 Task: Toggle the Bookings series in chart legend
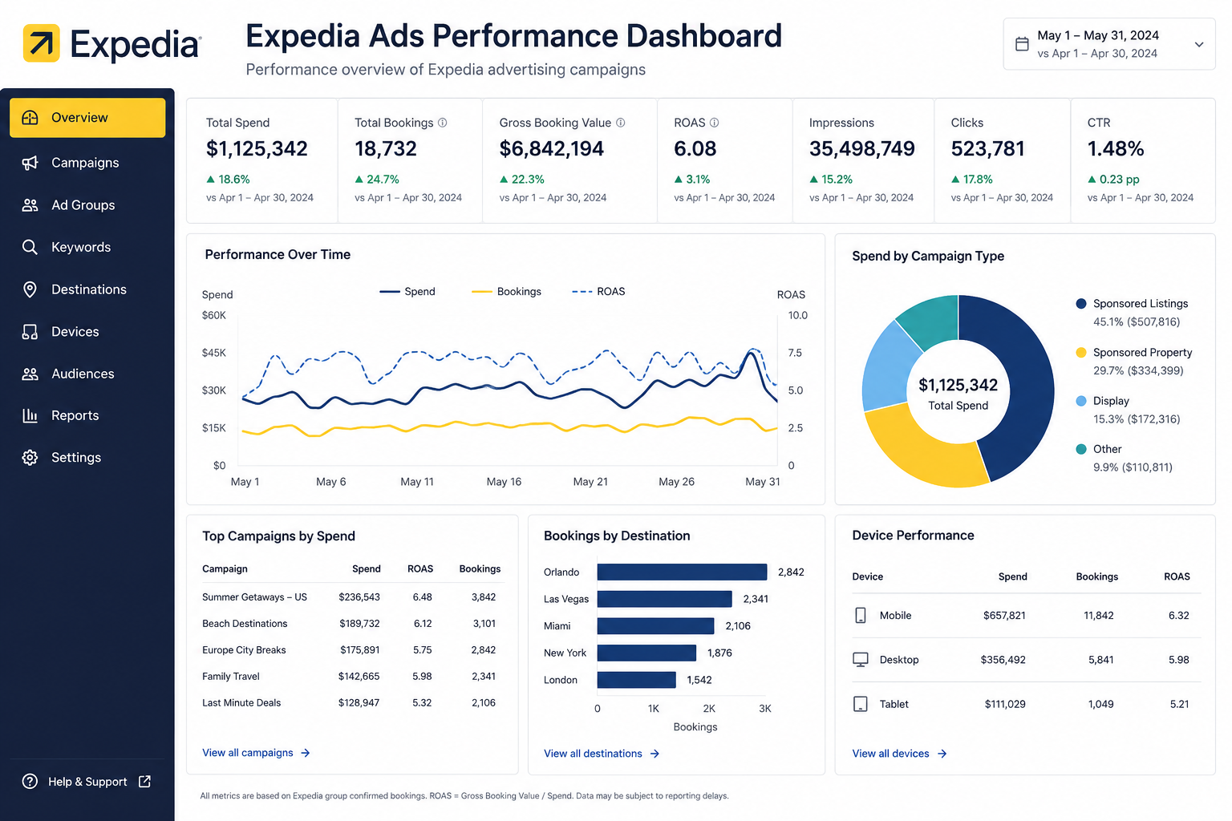pyautogui.click(x=506, y=292)
